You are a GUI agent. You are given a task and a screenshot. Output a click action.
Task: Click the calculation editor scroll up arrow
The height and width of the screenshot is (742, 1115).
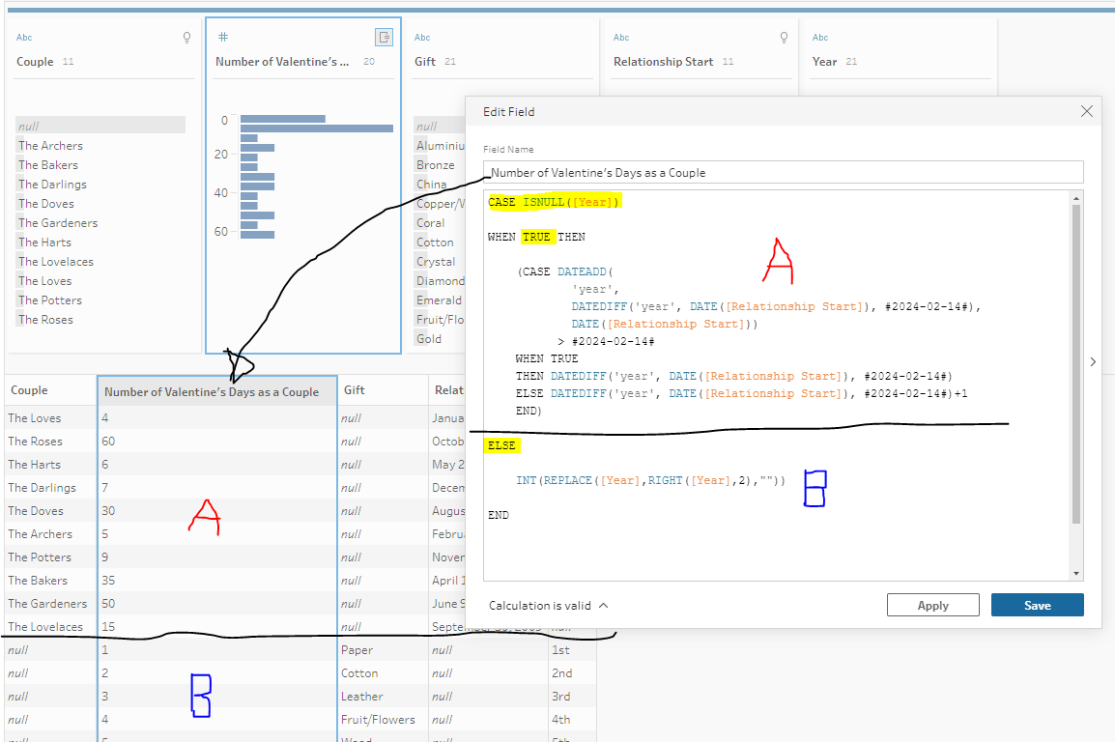tap(1077, 198)
